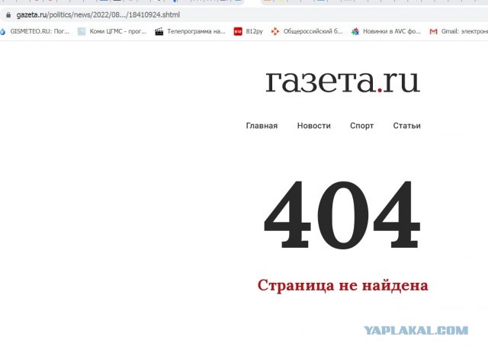
Task: Open Общероссийский б... bookmark
Action: 307,31
